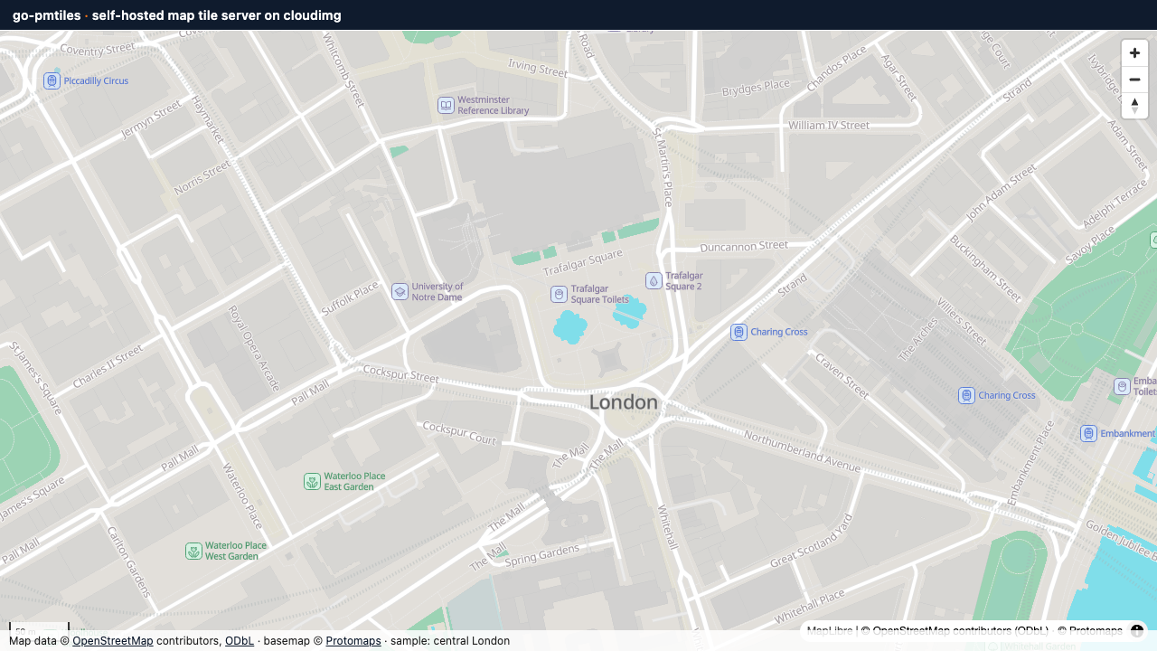Open the ODbL license link in footer

tap(240, 641)
